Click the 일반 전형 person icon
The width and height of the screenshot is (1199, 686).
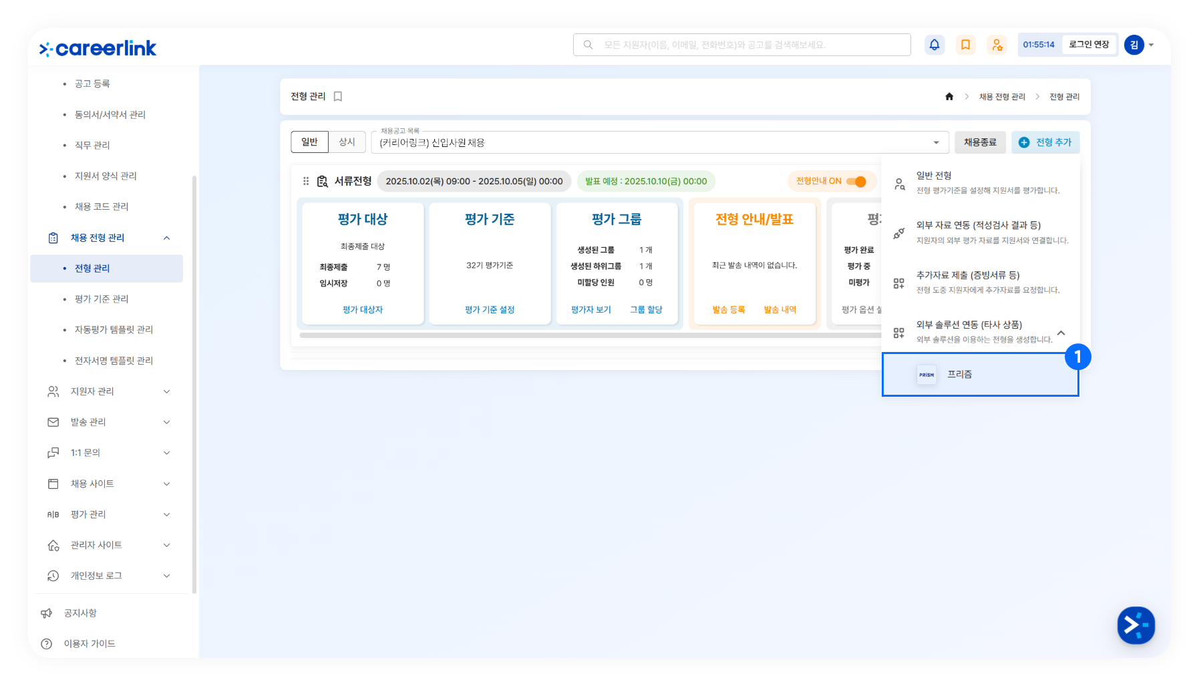tap(900, 184)
